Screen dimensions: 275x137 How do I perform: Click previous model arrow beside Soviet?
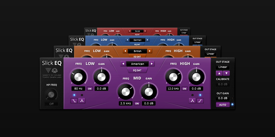[130, 31]
